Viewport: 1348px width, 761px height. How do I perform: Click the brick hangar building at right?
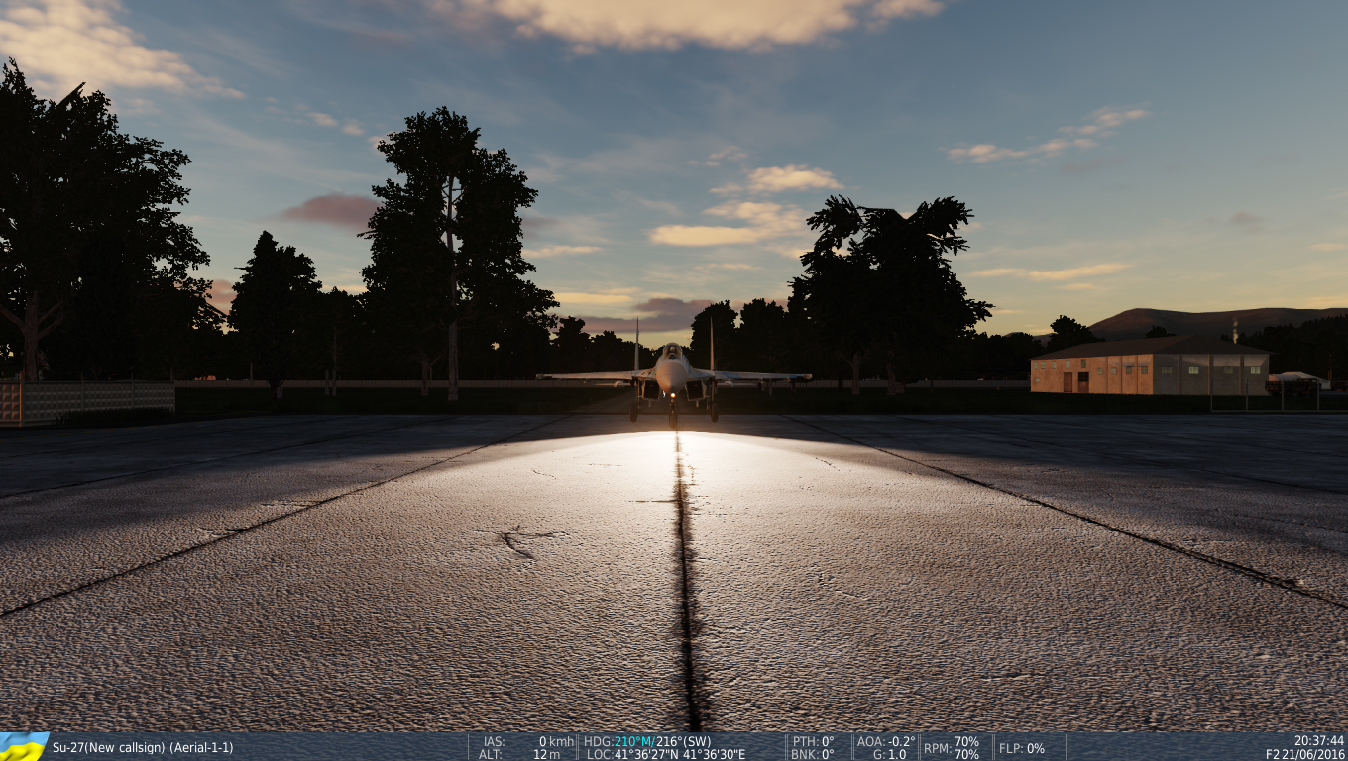(x=1150, y=367)
